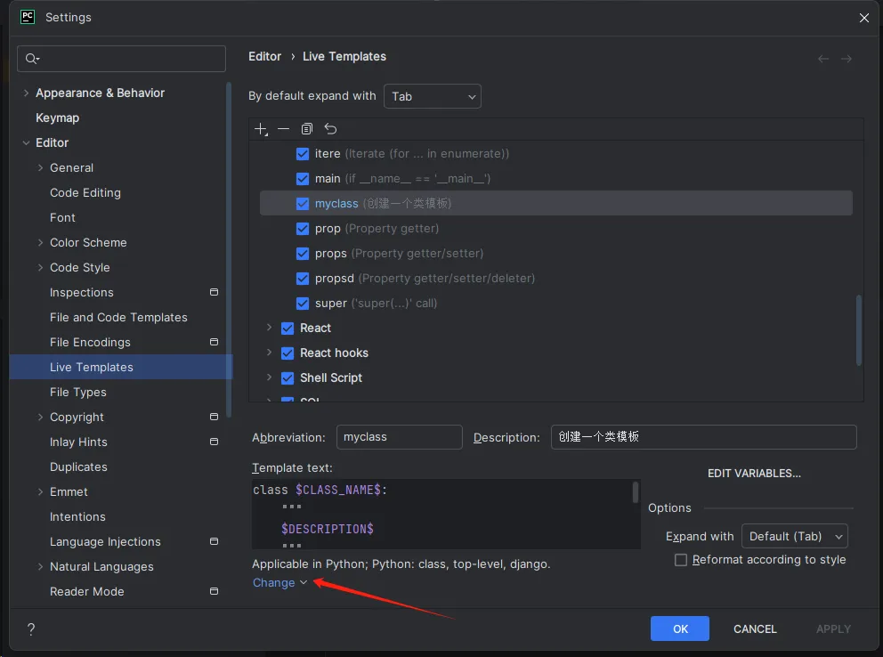The image size is (883, 657).
Task: Toggle the prop template checkbox
Action: point(303,229)
